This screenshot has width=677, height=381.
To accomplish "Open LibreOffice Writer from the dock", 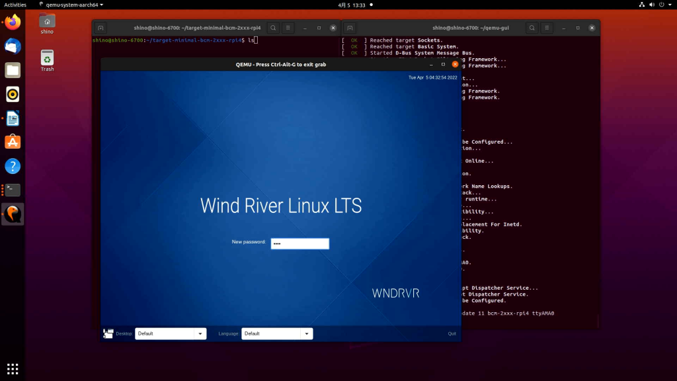I will pyautogui.click(x=12, y=118).
